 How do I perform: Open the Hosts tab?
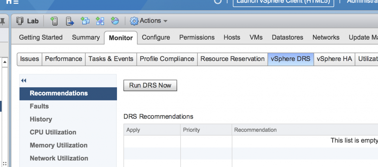[232, 37]
